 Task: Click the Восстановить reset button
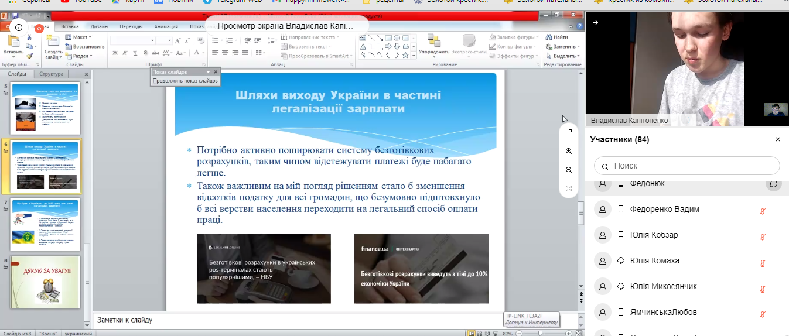pyautogui.click(x=85, y=47)
